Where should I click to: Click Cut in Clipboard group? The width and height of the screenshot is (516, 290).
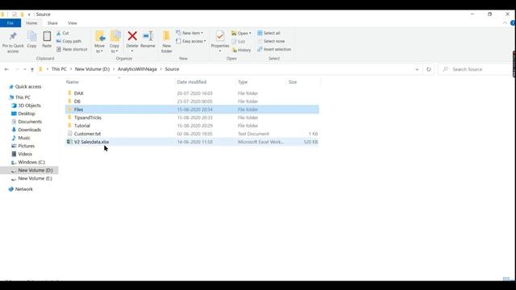tap(63, 33)
